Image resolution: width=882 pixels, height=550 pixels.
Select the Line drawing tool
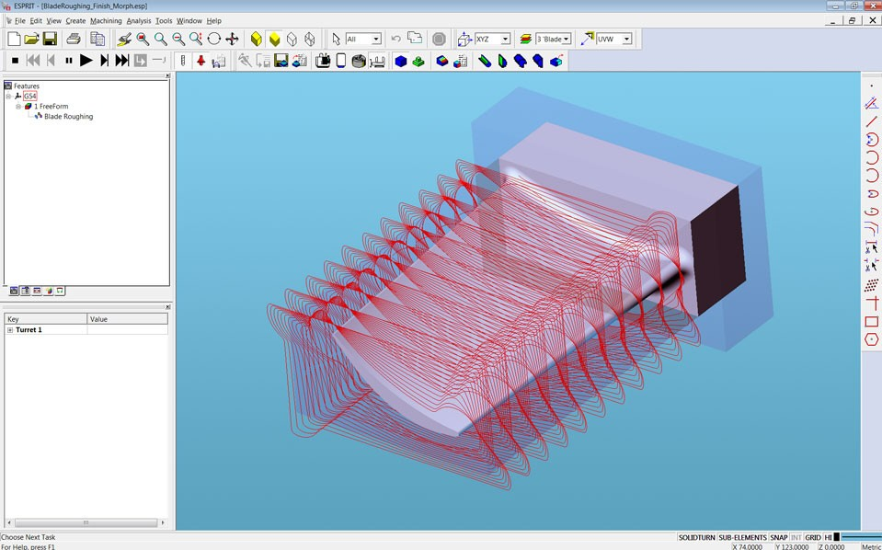point(871,121)
